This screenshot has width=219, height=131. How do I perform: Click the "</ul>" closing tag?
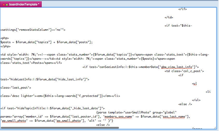tap(196, 100)
